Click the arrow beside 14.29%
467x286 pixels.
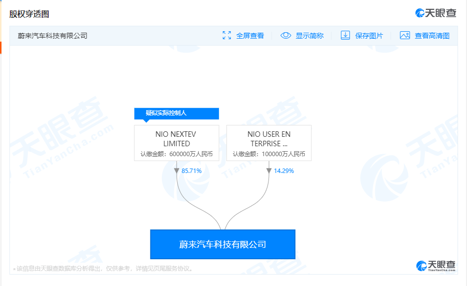click(269, 171)
